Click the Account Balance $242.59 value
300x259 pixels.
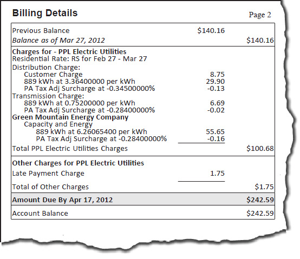[260, 213]
